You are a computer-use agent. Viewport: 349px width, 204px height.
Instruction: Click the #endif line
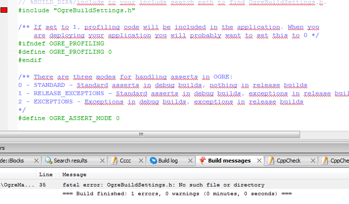pos(30,60)
